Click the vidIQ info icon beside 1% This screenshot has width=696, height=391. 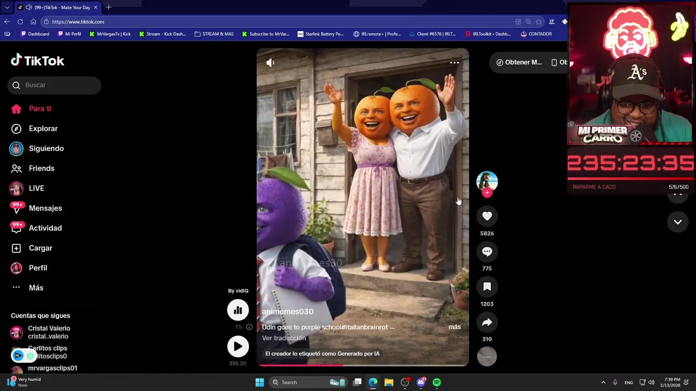(249, 327)
